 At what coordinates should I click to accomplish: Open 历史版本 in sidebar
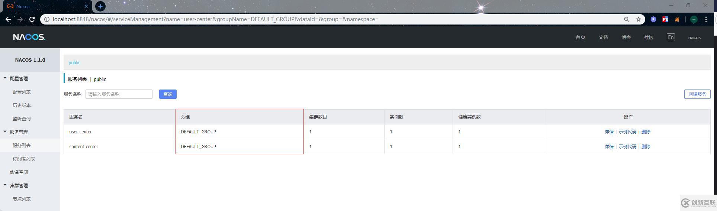(x=22, y=105)
